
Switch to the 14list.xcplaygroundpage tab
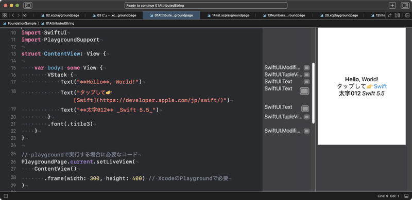click(x=228, y=15)
